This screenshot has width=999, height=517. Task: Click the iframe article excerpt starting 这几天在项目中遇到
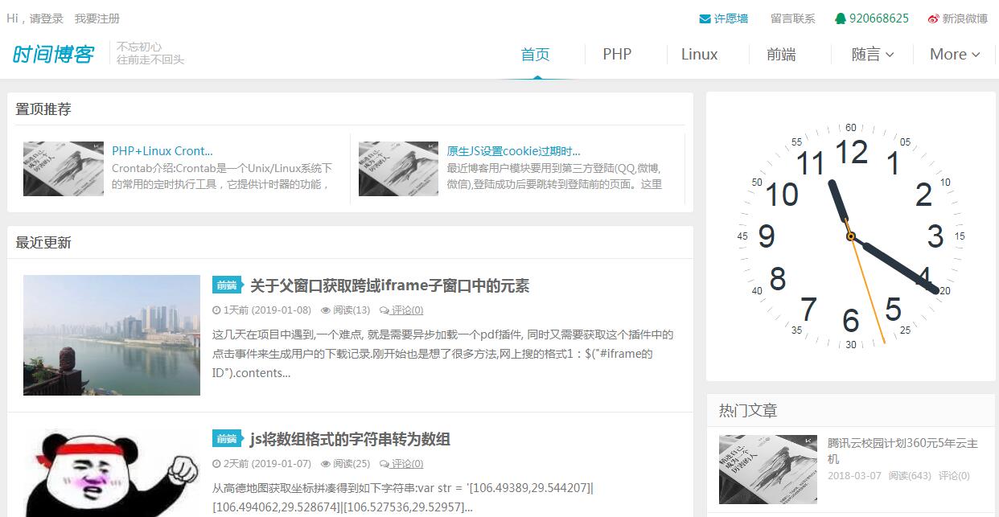[442, 354]
